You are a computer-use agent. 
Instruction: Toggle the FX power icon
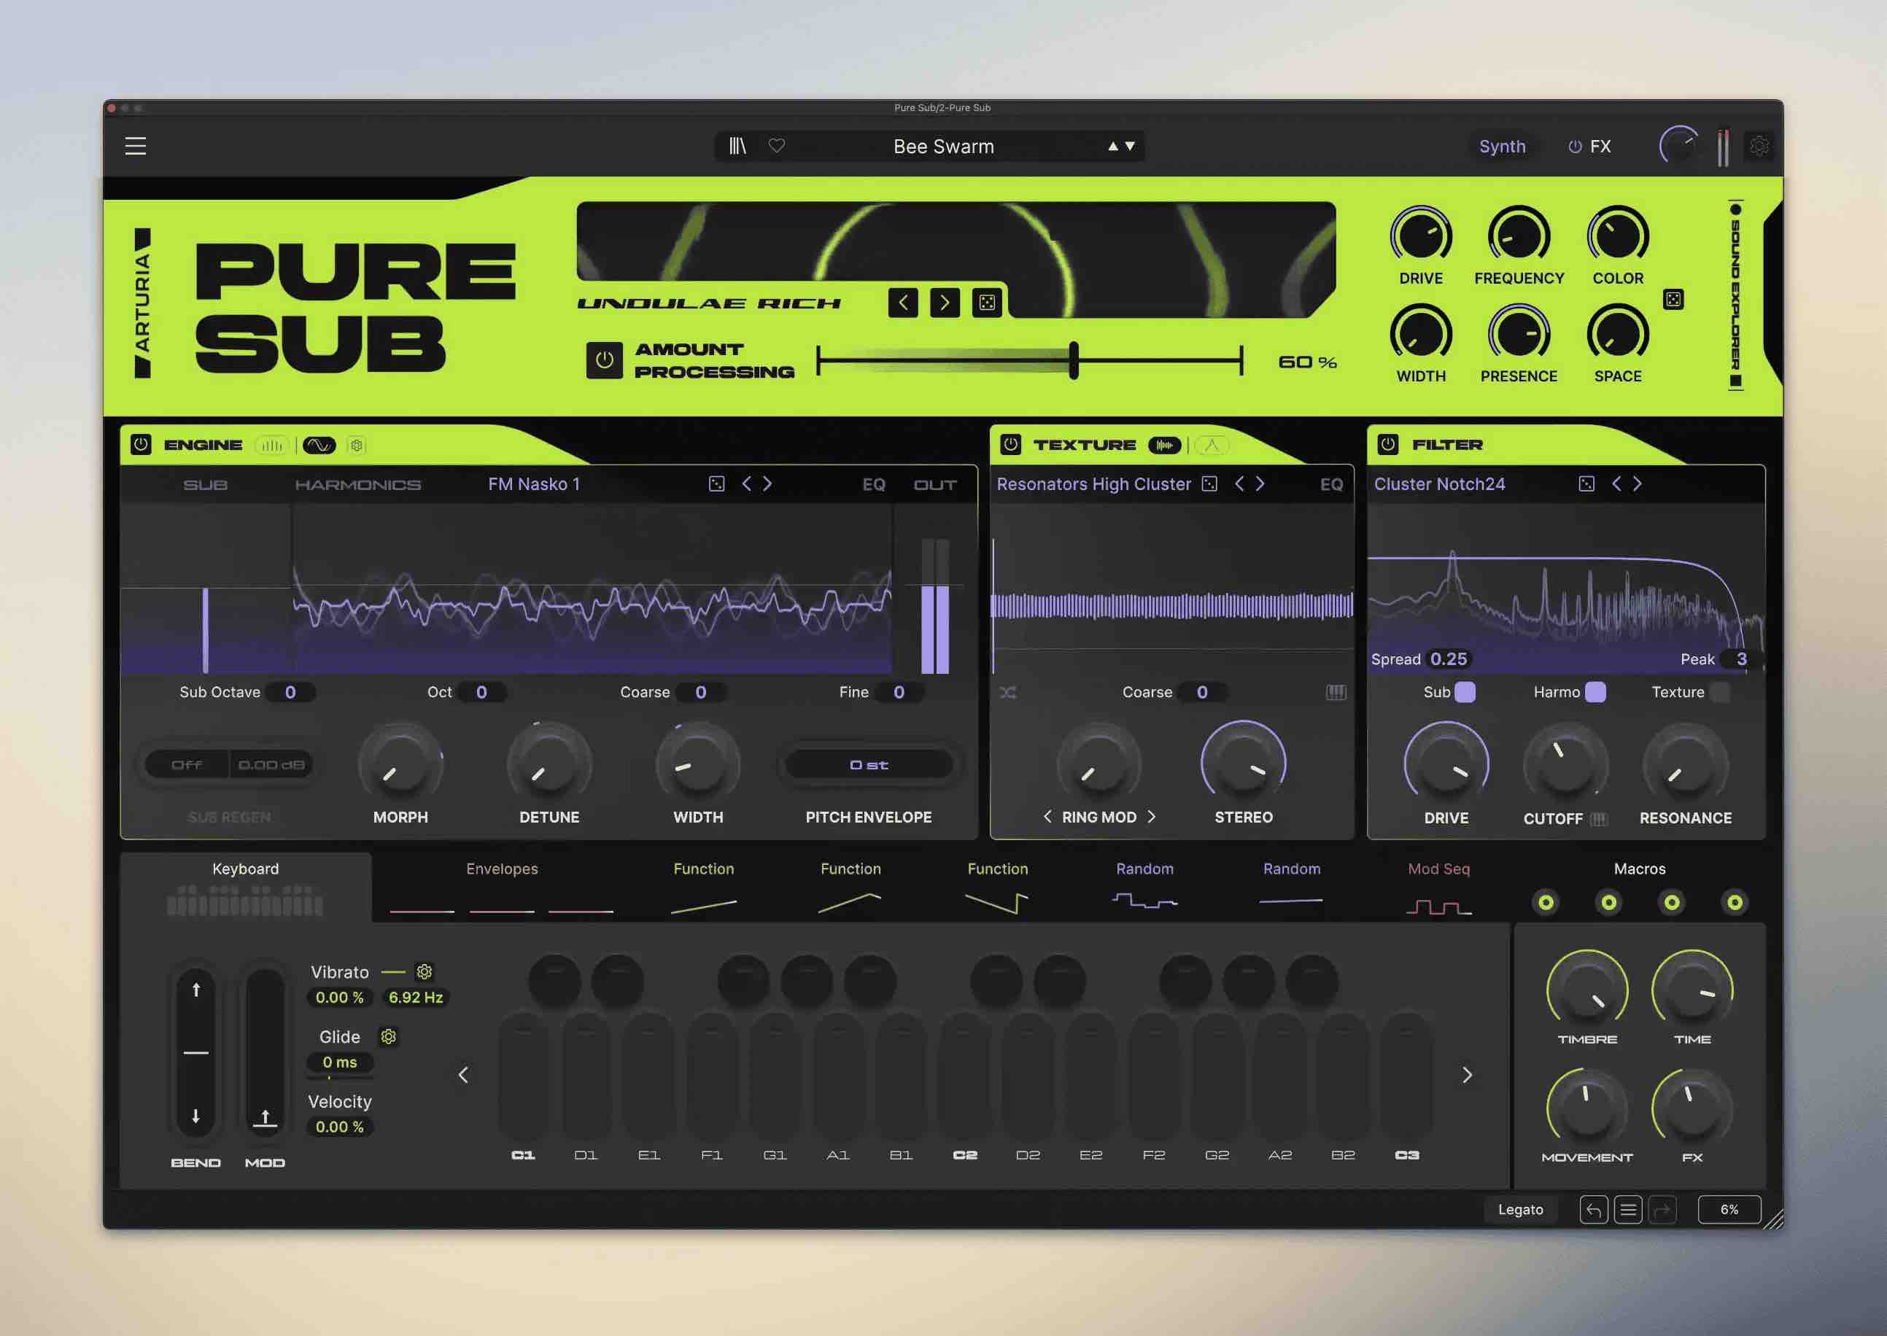(1575, 147)
